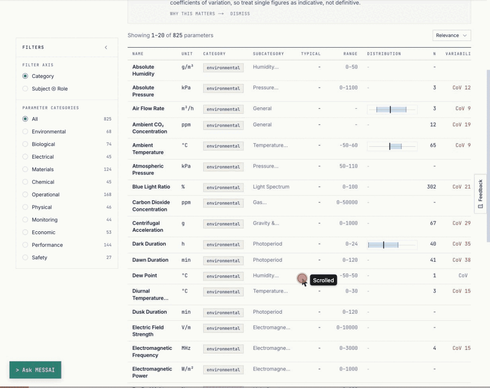Open the Electromagnetic Power parameter
This screenshot has height=388, width=490.
[x=152, y=372]
